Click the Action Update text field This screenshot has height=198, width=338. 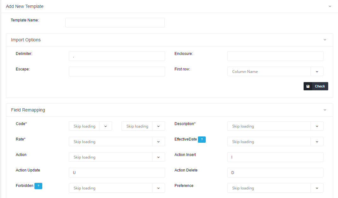(117, 173)
